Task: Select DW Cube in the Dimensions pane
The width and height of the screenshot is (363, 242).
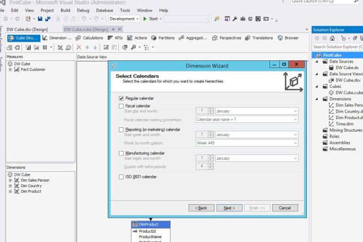Action: tap(21, 175)
